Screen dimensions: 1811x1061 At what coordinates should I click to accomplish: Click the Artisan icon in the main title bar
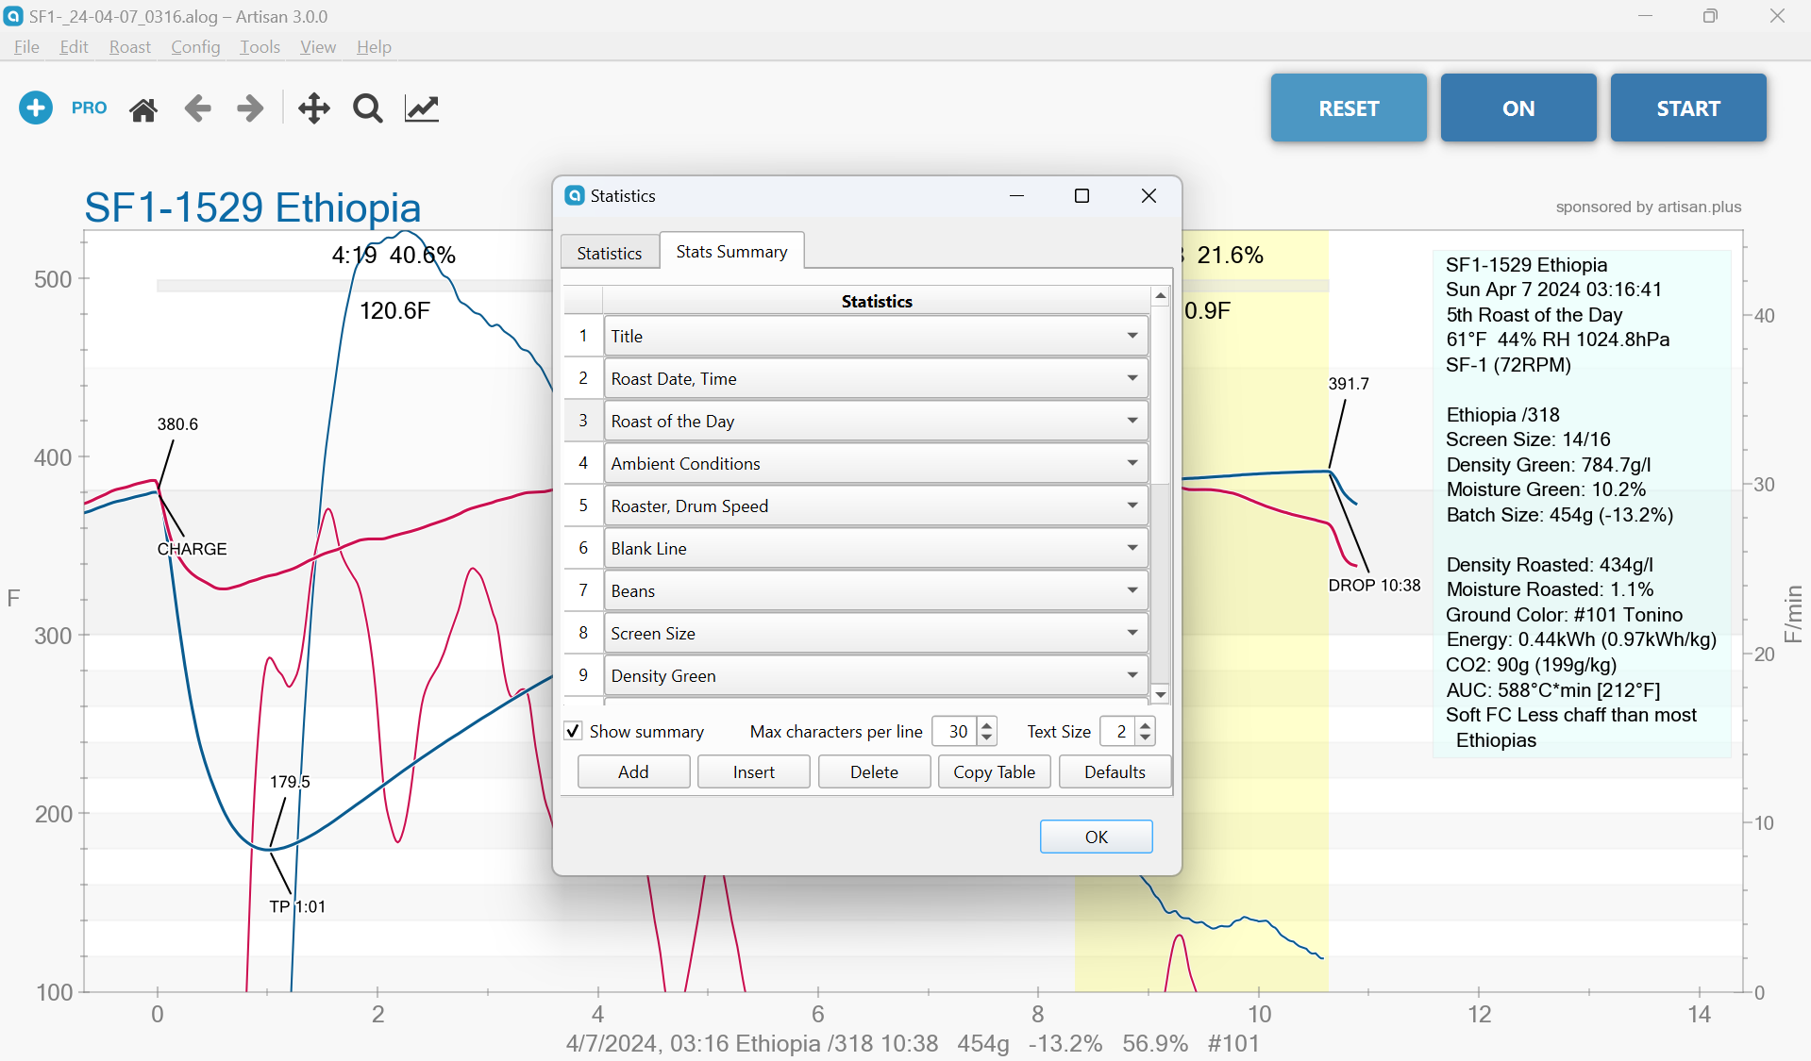[13, 16]
